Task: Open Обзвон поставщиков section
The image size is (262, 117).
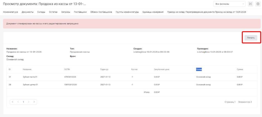Action: point(101,12)
